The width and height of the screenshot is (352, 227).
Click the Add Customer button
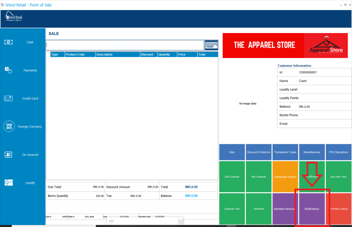[x=232, y=177]
